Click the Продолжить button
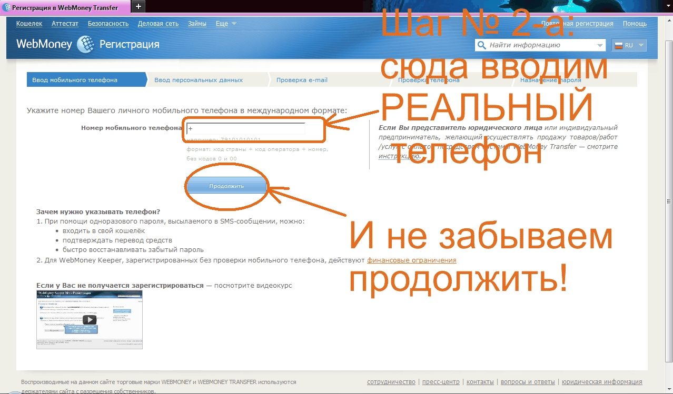This screenshot has height=394, width=673. [x=226, y=186]
